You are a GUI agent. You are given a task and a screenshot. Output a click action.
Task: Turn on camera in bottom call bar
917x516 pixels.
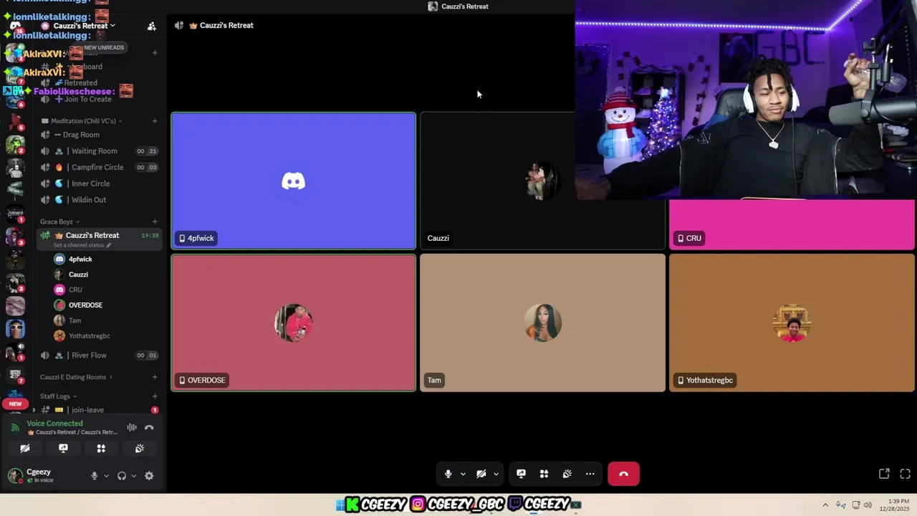point(481,474)
